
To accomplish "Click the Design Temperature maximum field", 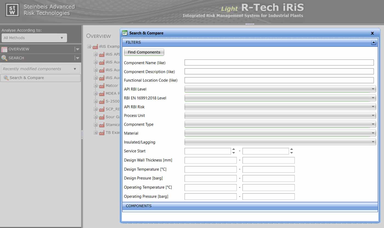I will [268, 169].
